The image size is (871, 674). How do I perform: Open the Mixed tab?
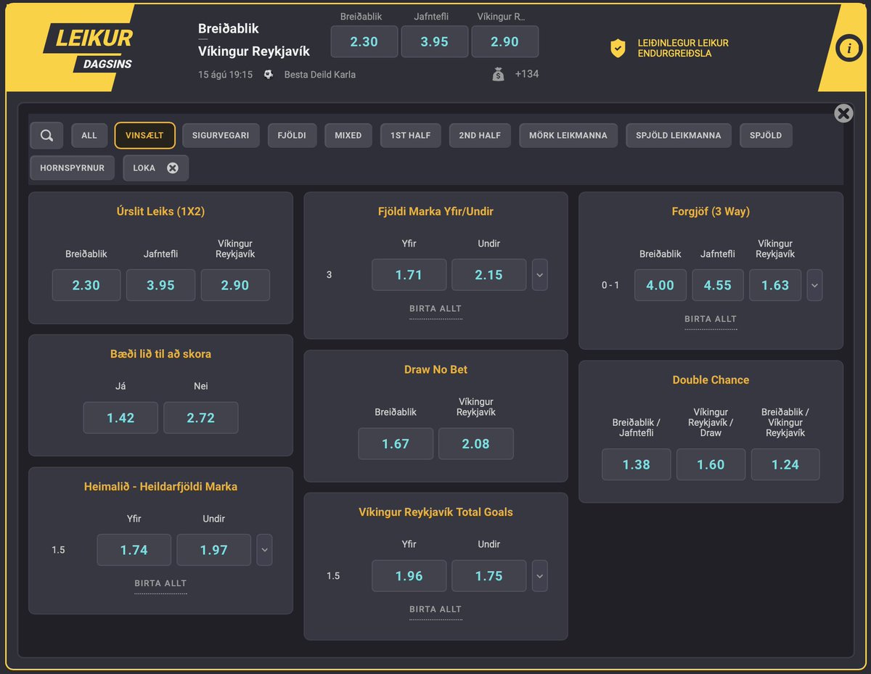(348, 136)
